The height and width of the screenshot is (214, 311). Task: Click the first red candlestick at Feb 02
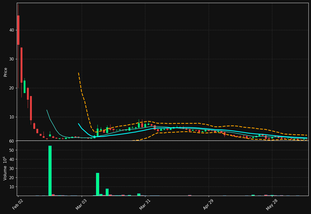click(x=18, y=30)
